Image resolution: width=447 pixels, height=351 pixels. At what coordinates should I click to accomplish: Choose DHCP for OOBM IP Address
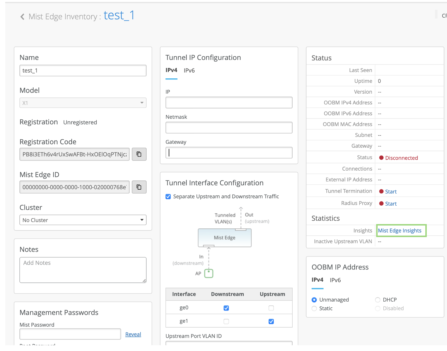coord(378,300)
